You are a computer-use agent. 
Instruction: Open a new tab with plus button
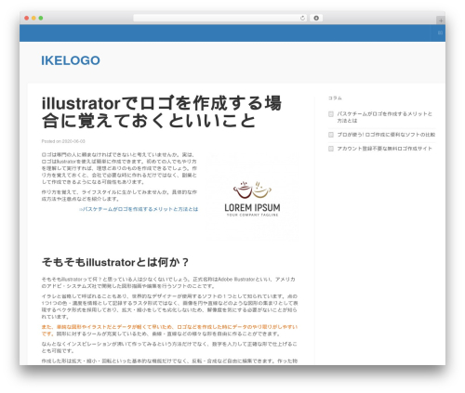441,20
